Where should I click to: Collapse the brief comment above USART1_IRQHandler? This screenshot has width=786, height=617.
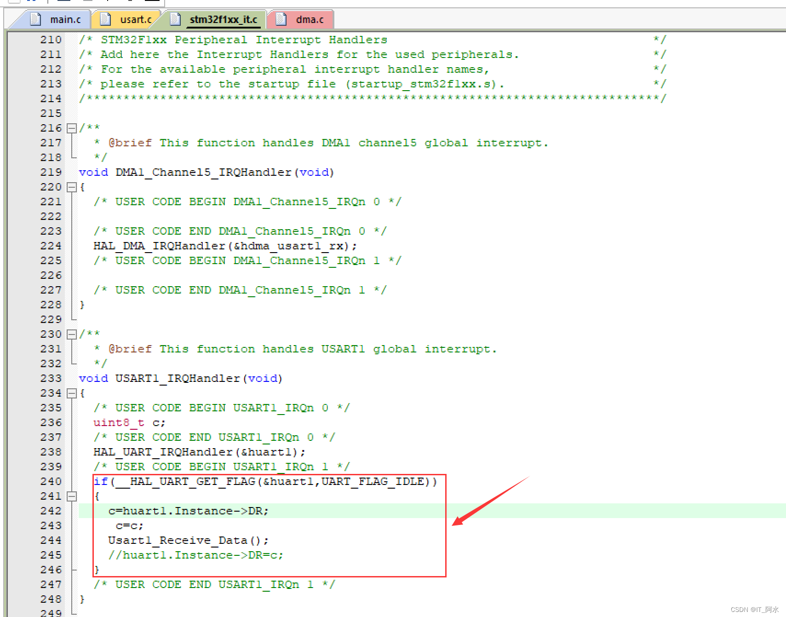72,334
